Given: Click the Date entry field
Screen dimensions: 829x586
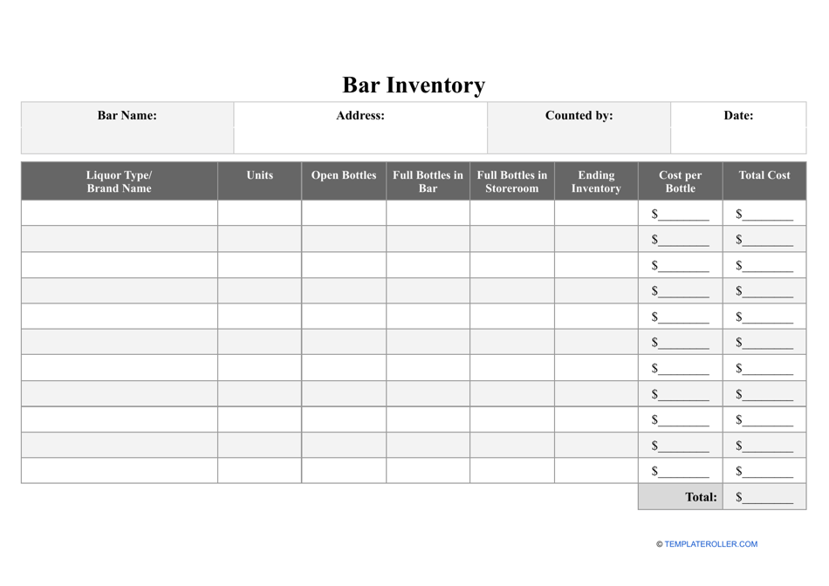Looking at the screenshot, I should [738, 140].
